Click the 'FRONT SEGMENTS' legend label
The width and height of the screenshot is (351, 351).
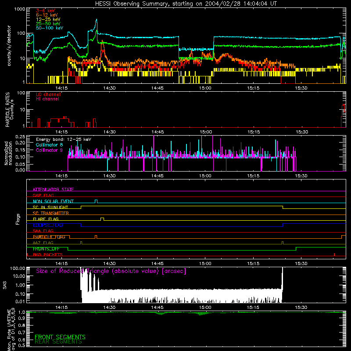[x=60, y=337]
